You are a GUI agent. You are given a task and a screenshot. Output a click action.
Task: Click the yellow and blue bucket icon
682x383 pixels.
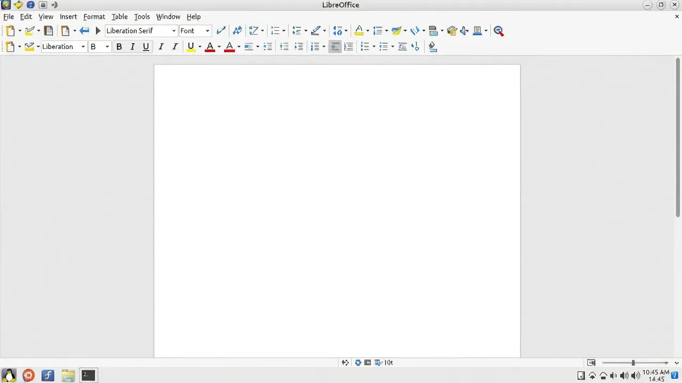pyautogui.click(x=396, y=31)
